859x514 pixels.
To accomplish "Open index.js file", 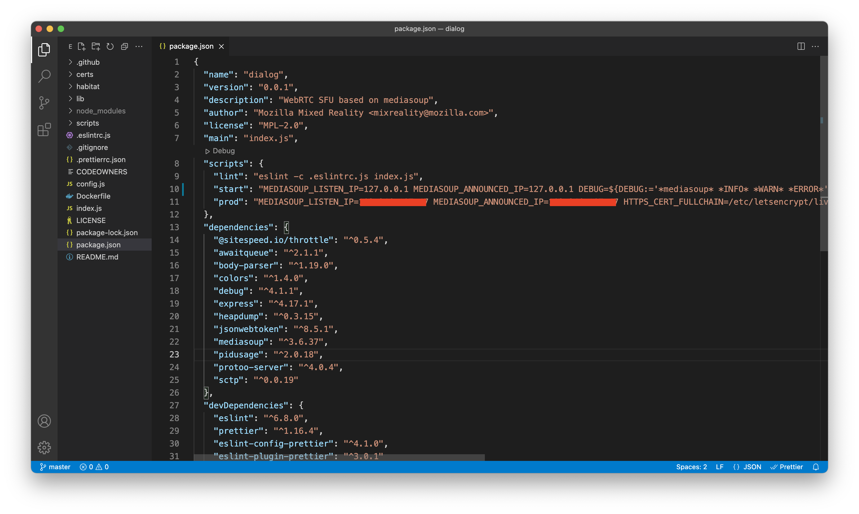I will pos(105,208).
